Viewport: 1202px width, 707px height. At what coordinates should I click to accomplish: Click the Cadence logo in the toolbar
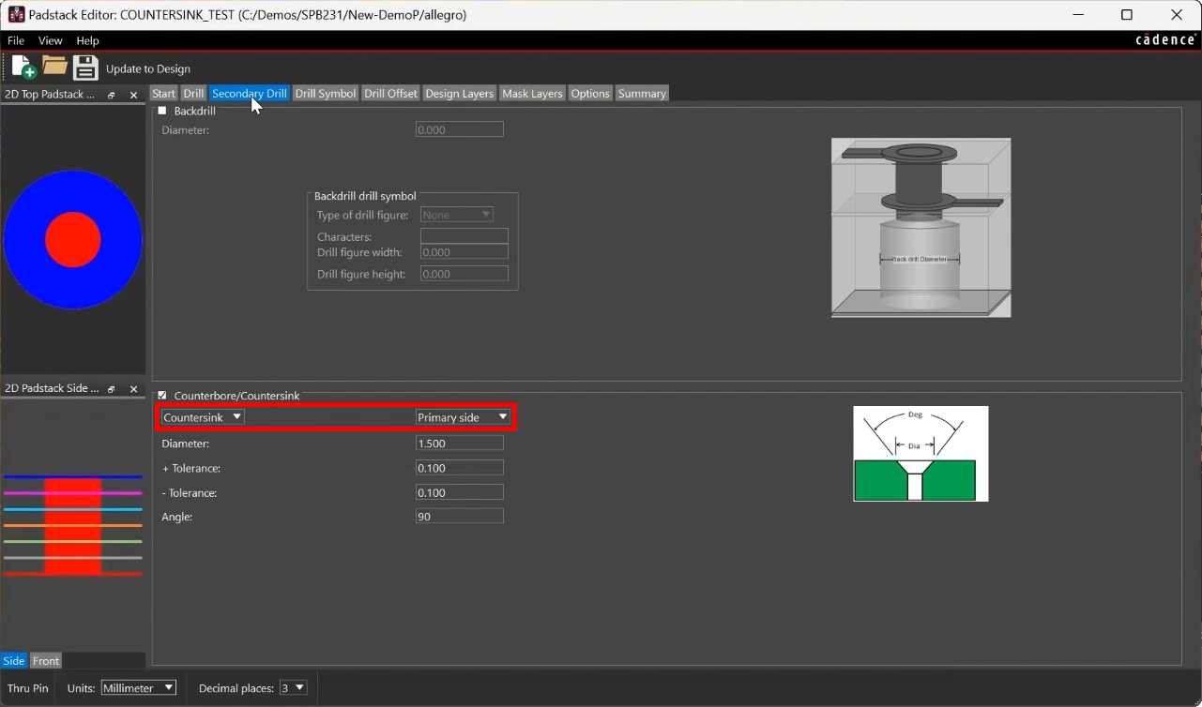(1164, 40)
